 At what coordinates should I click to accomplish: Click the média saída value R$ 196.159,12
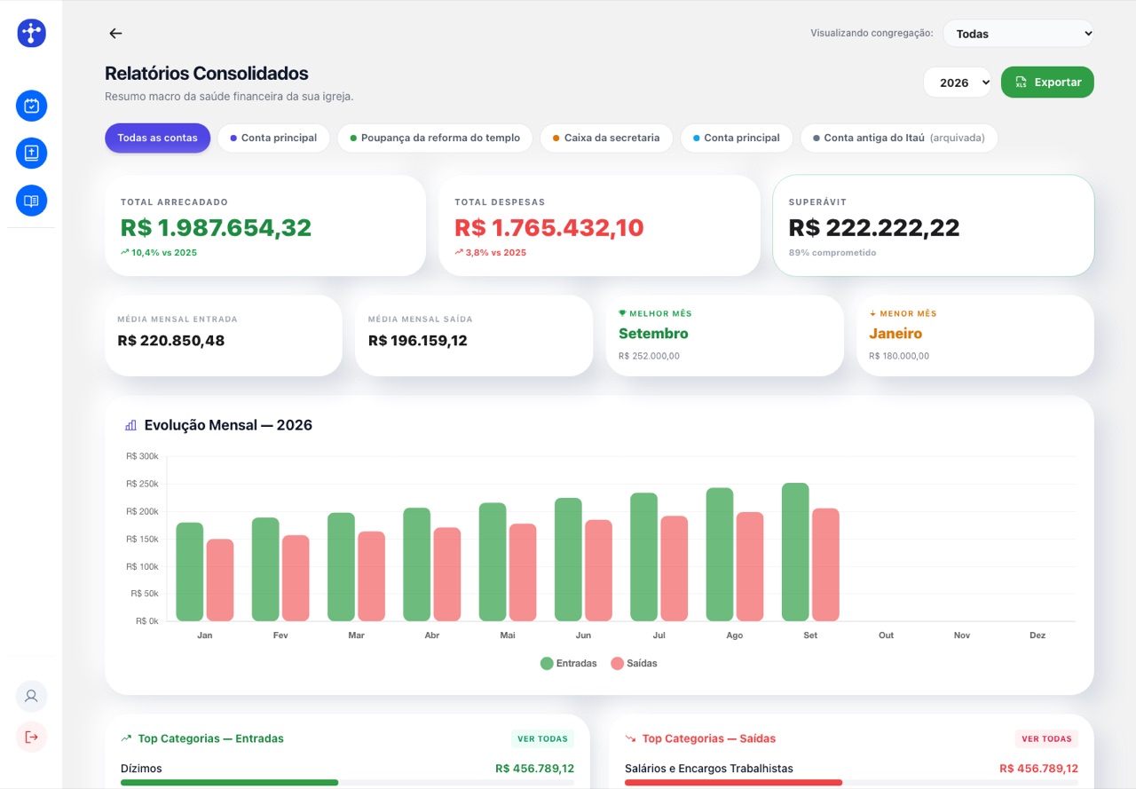point(418,341)
